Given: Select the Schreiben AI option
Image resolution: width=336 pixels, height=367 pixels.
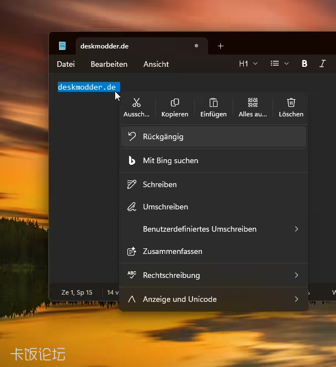Looking at the screenshot, I should pyautogui.click(x=214, y=184).
